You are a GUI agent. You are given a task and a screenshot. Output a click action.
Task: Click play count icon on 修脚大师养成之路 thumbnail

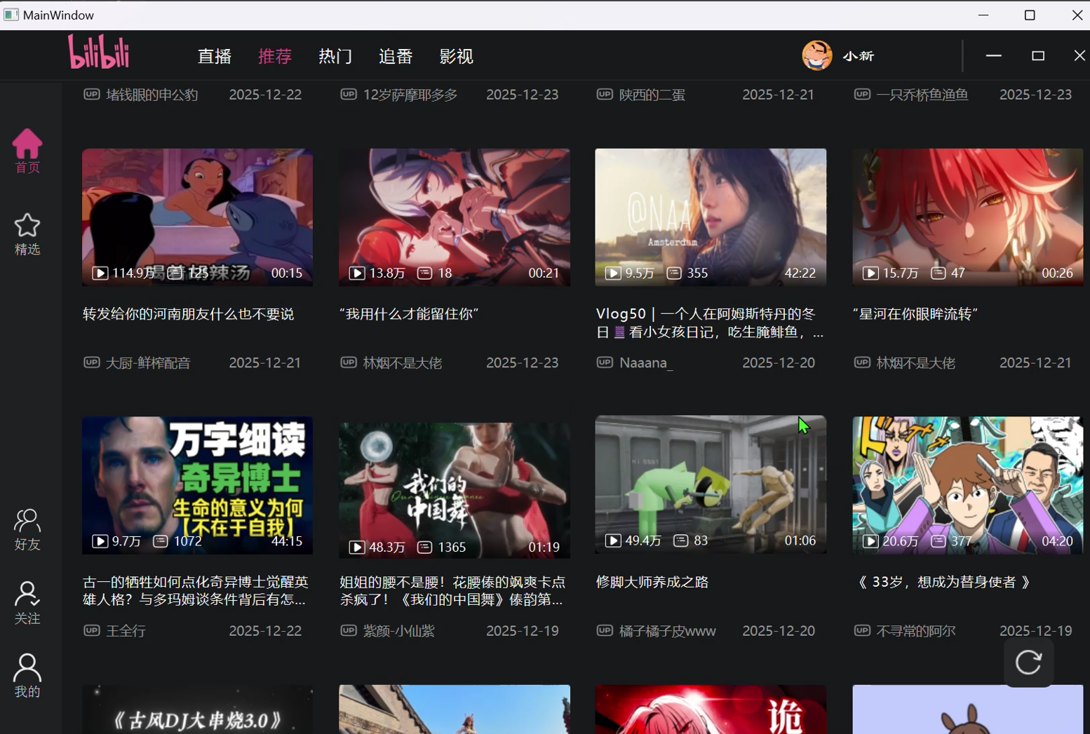(x=613, y=541)
